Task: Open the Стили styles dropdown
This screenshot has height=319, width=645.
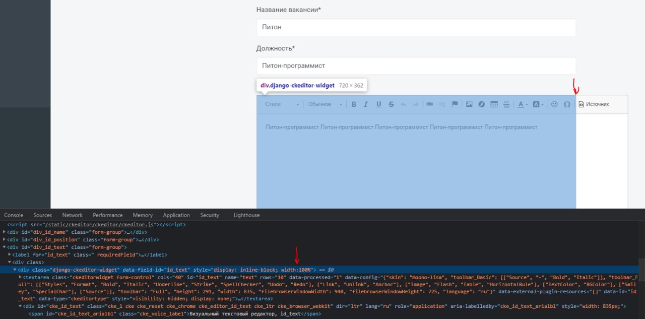Action: [x=282, y=104]
